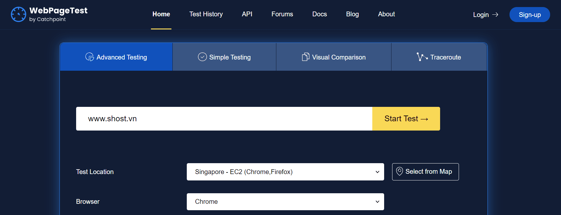Click the URL field containing www.shost.vn
561x215 pixels.
(224, 119)
